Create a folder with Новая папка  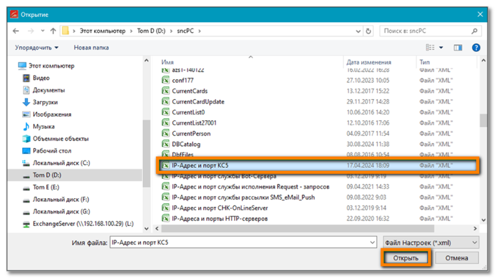click(x=91, y=47)
